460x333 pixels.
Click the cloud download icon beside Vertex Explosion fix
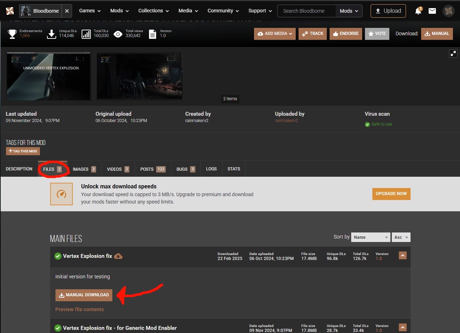118,256
